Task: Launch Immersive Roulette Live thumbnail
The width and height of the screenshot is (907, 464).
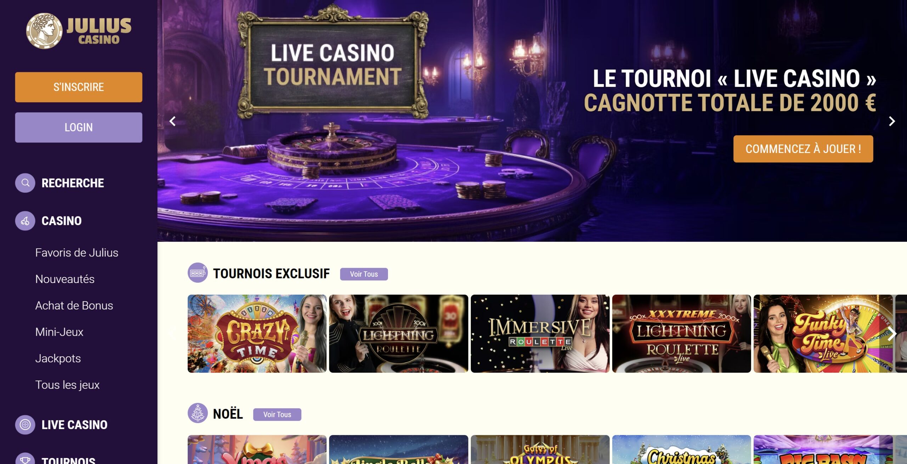Action: click(540, 334)
